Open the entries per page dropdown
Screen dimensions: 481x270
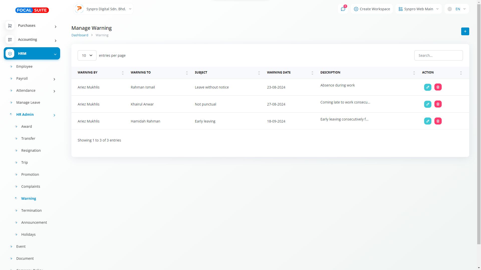point(87,55)
